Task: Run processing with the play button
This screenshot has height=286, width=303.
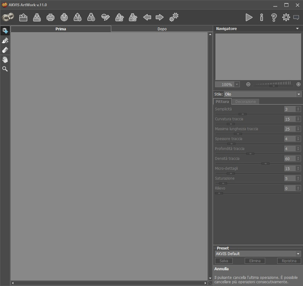Action: 249,18
